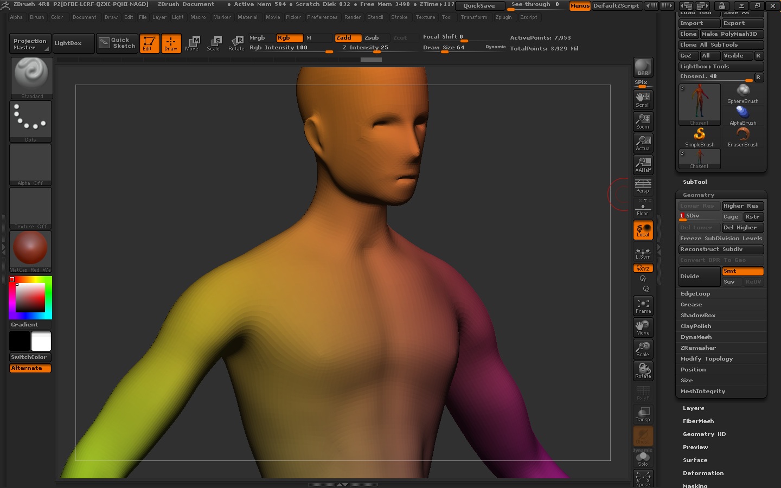The image size is (781, 488).
Task: Expand the Deformation palette section
Action: (x=703, y=473)
